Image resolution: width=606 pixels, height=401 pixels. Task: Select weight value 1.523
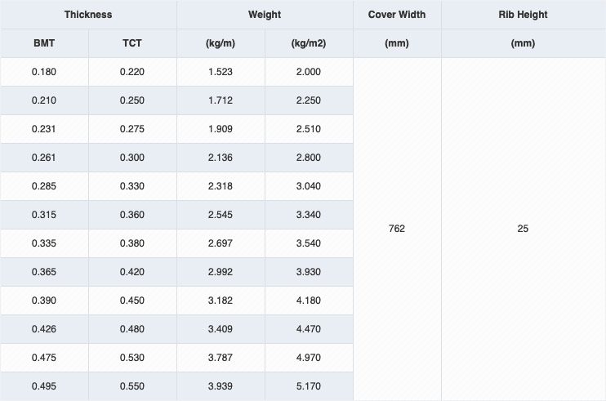point(221,72)
